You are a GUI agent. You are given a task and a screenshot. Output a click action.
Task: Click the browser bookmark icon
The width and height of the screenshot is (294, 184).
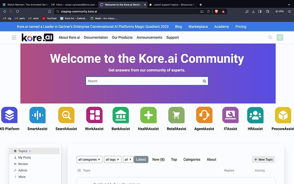pos(49,12)
